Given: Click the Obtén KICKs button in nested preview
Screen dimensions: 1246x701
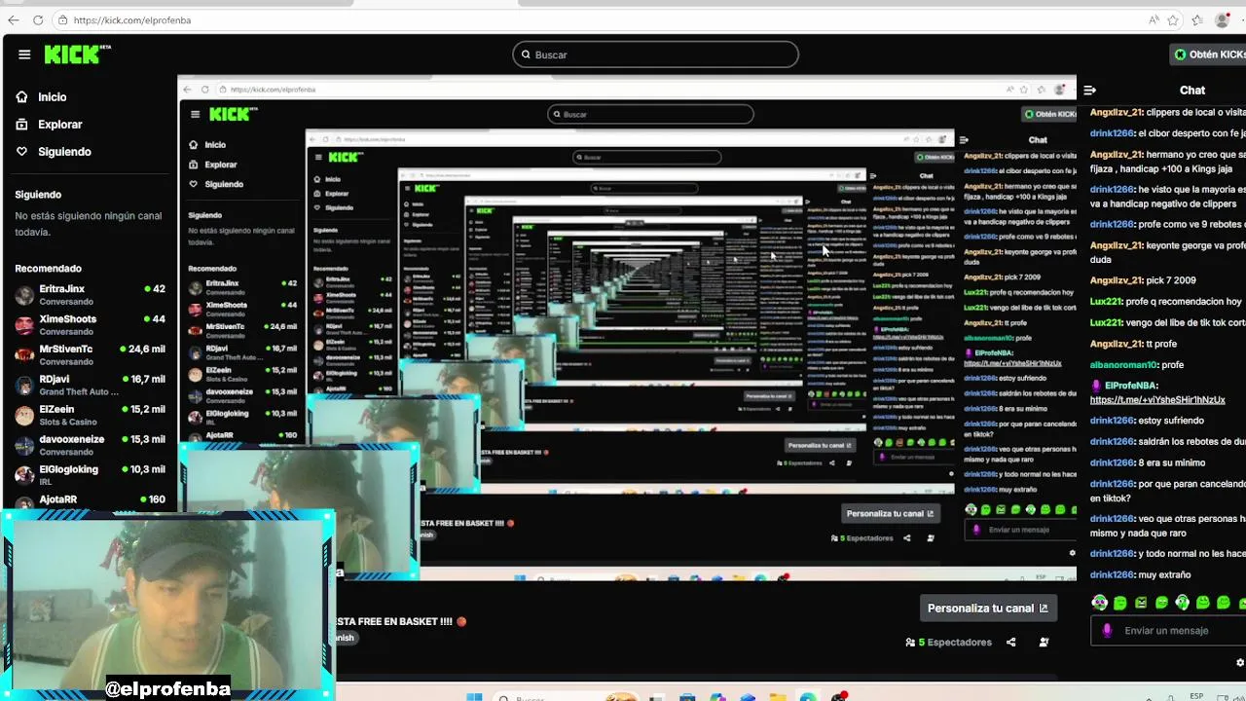Looking at the screenshot, I should click(1048, 114).
